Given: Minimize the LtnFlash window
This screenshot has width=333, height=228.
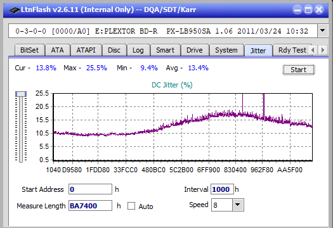Looking at the screenshot, I should coord(297,9).
